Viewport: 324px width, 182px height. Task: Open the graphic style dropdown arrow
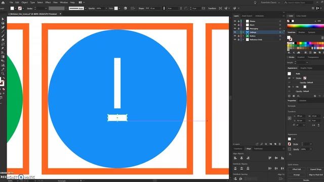119,9
